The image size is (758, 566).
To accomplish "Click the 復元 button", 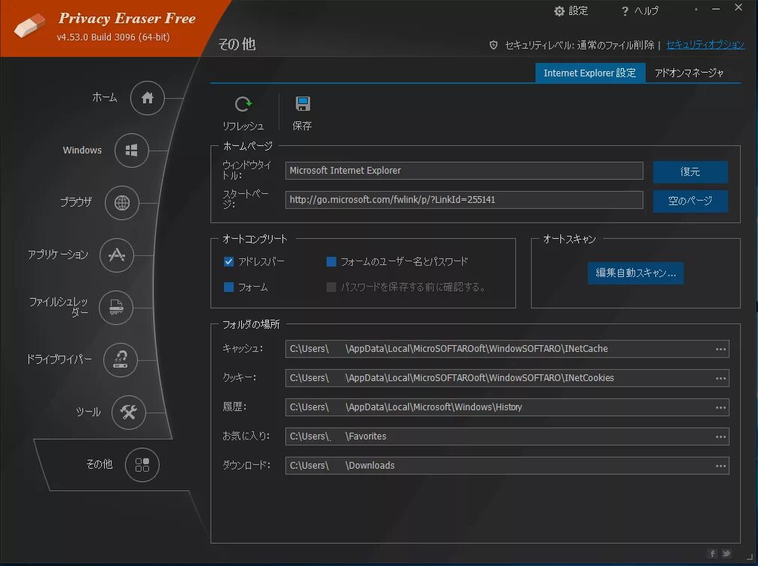I will point(690,171).
